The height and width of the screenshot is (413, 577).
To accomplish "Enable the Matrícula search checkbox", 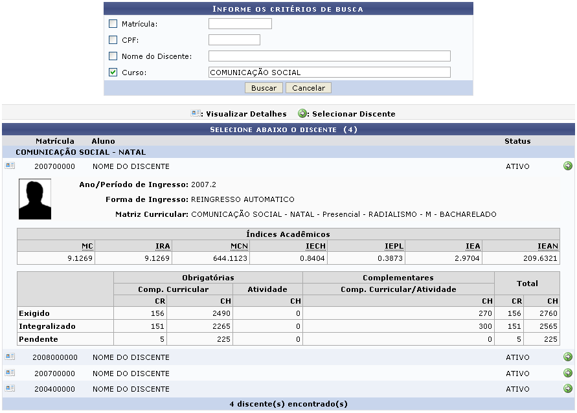I will 113,24.
